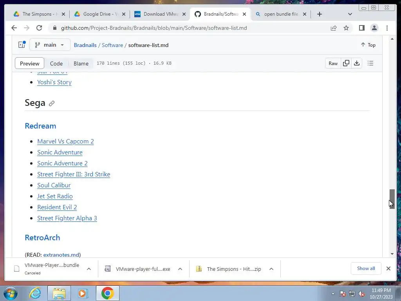Screen dimensions: 401x301
Task: Open Resident Evil 2 link
Action: click(57, 207)
